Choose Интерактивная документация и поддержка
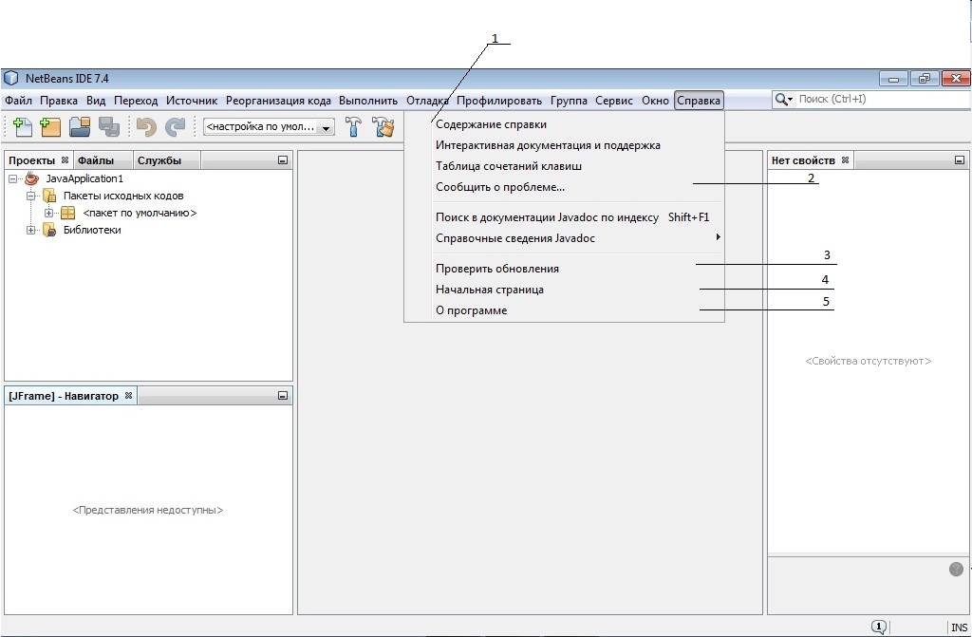 (x=564, y=145)
